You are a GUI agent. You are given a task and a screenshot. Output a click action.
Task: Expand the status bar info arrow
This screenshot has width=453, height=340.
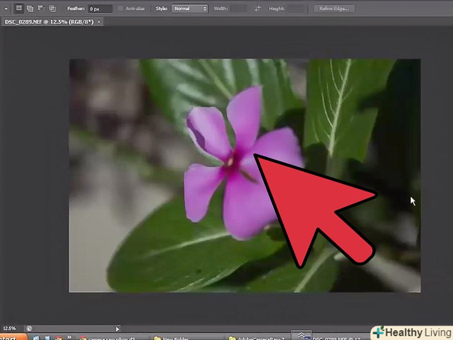(118, 328)
